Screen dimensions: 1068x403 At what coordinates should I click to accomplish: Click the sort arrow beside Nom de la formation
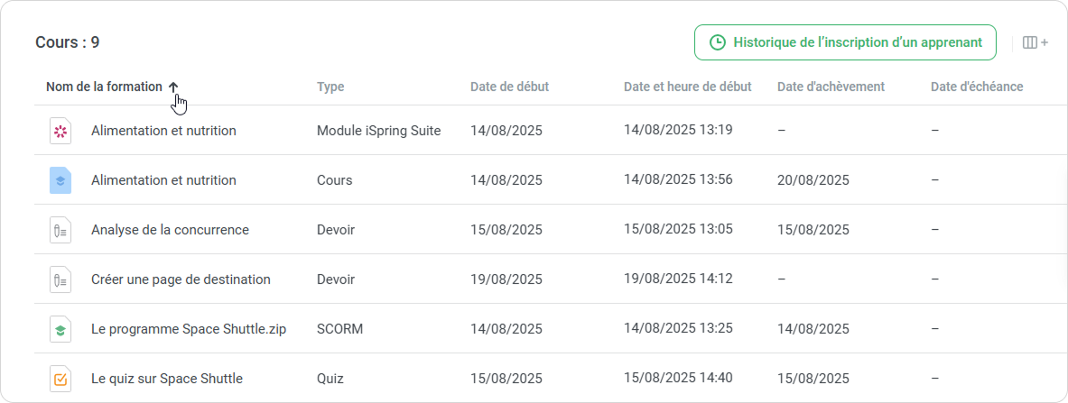173,87
